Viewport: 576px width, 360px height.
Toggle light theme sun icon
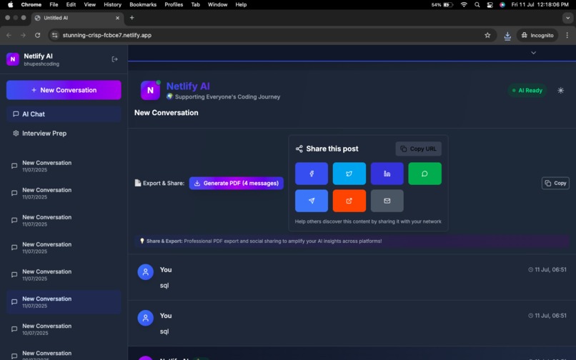tap(560, 91)
